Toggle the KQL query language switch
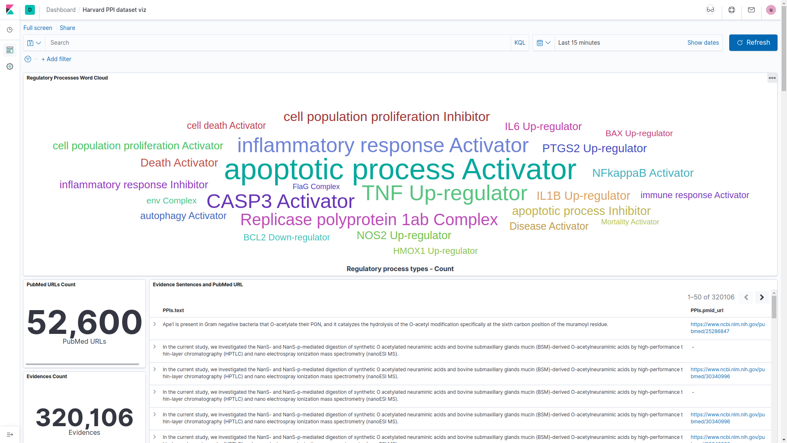 pos(520,43)
